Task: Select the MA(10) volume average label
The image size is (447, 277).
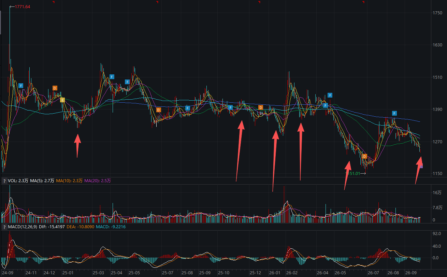Action: click(69, 181)
